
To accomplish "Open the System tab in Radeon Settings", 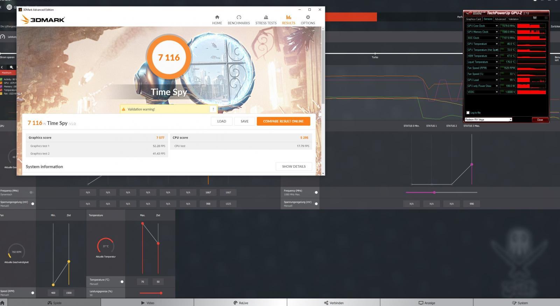I will [520, 303].
